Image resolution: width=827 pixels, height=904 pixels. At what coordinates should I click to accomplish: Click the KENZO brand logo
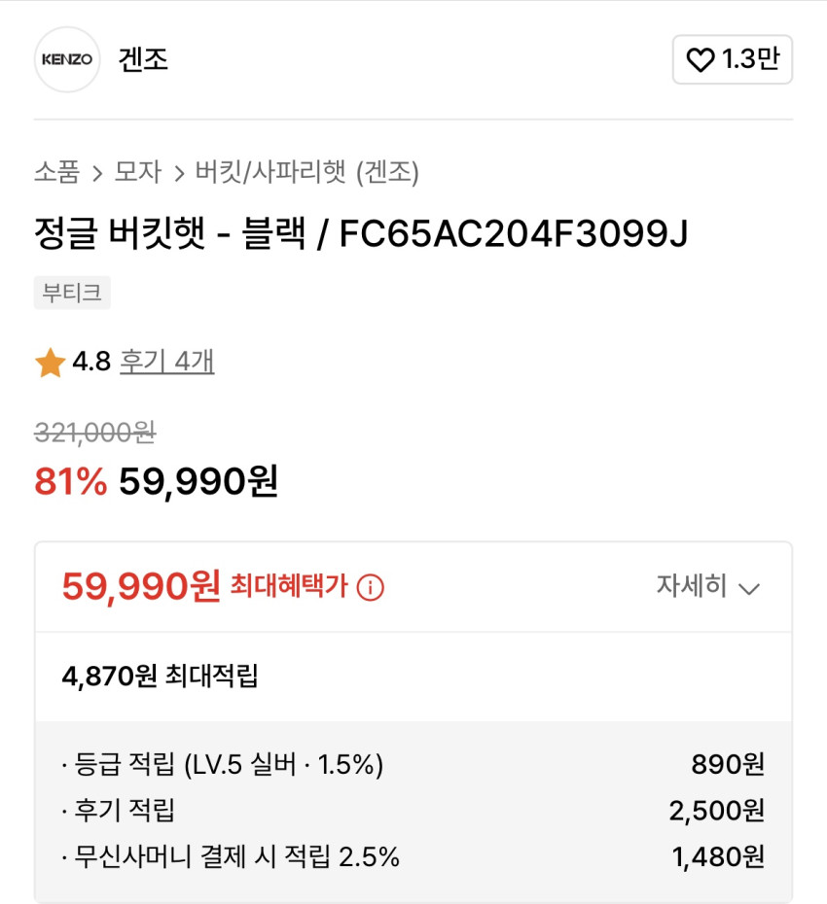[67, 59]
